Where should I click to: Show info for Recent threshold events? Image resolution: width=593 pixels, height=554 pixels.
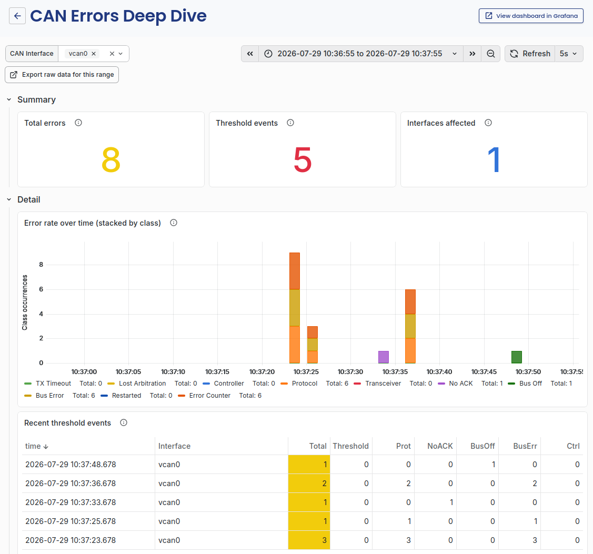[x=124, y=422]
